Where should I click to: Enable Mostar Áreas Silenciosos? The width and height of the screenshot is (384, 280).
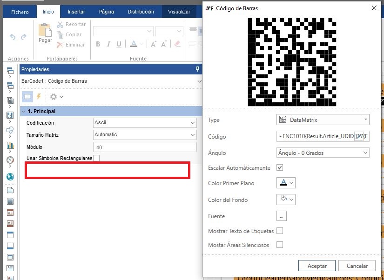tap(280, 245)
